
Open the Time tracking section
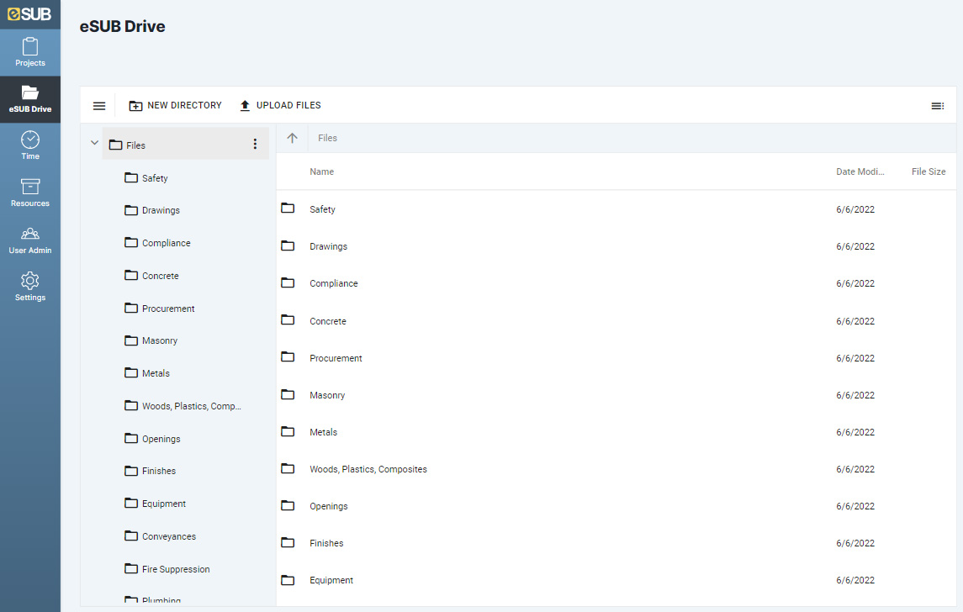[29, 145]
